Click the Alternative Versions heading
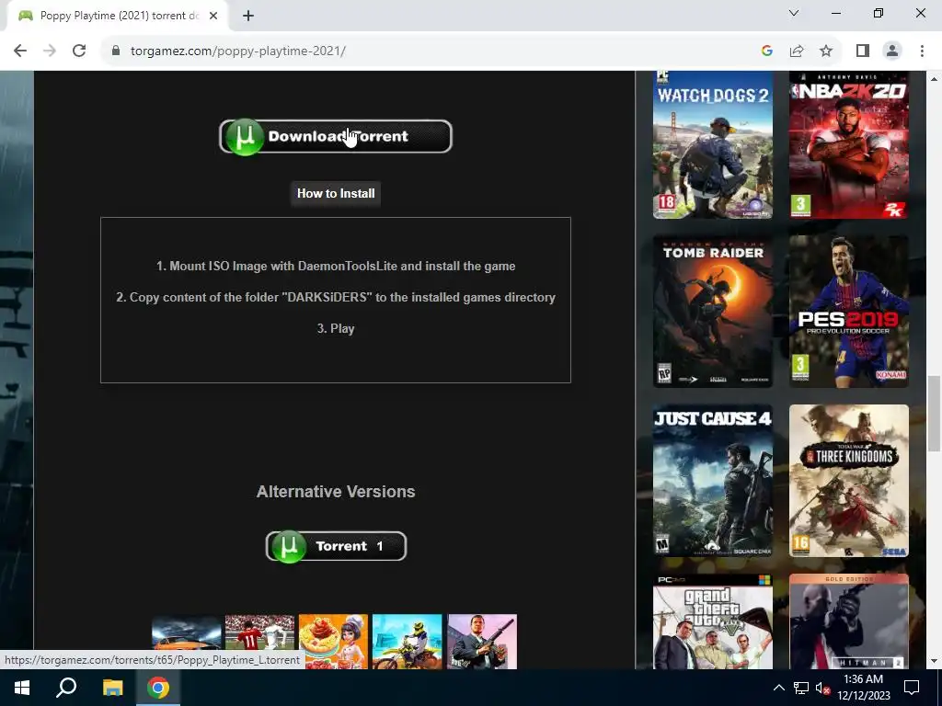 pyautogui.click(x=336, y=491)
